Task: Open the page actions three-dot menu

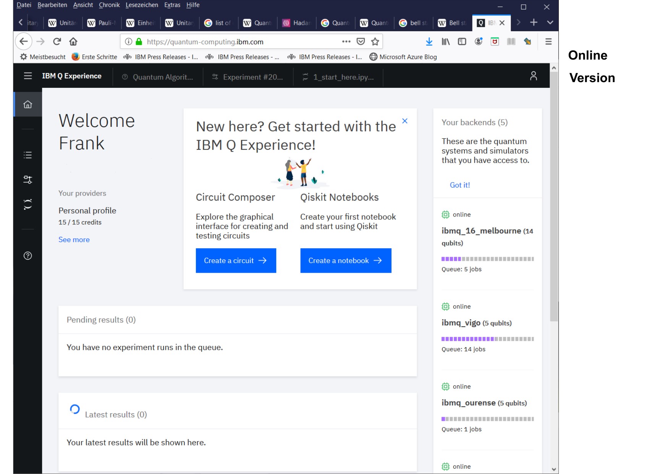Action: (346, 42)
